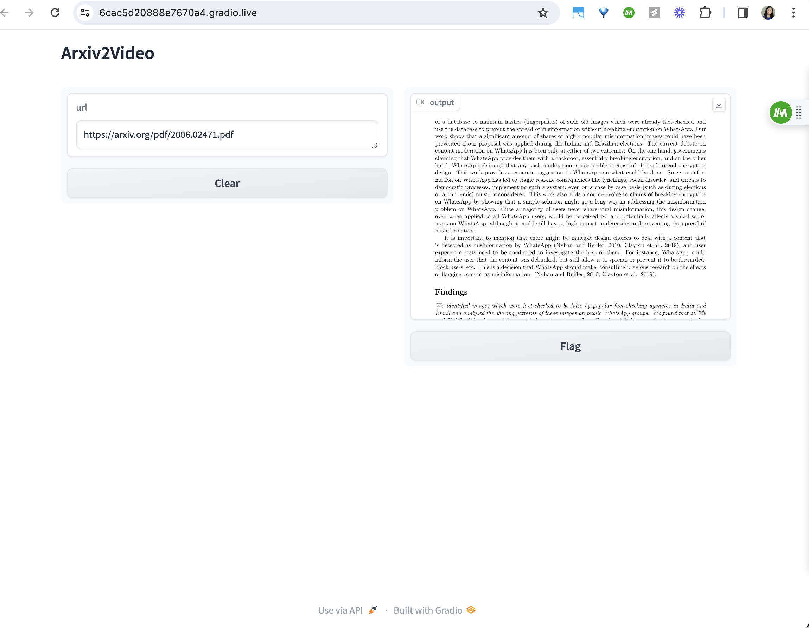Open the user profile avatar
The width and height of the screenshot is (809, 628).
click(768, 13)
